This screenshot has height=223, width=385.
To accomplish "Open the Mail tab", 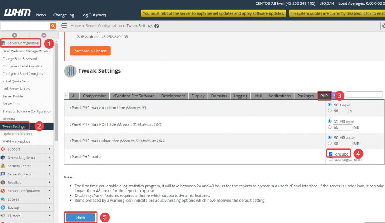I will pos(258,96).
